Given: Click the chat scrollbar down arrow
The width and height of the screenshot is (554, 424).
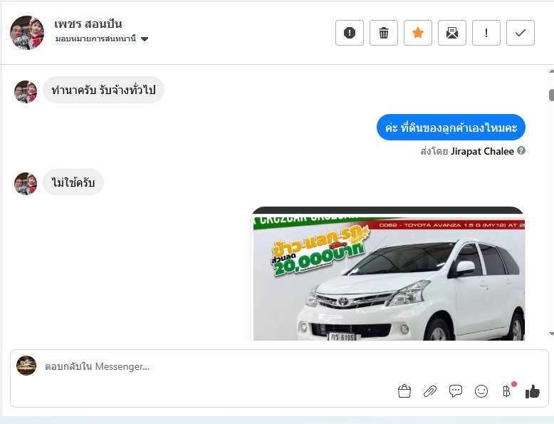Looking at the screenshot, I should click(551, 333).
